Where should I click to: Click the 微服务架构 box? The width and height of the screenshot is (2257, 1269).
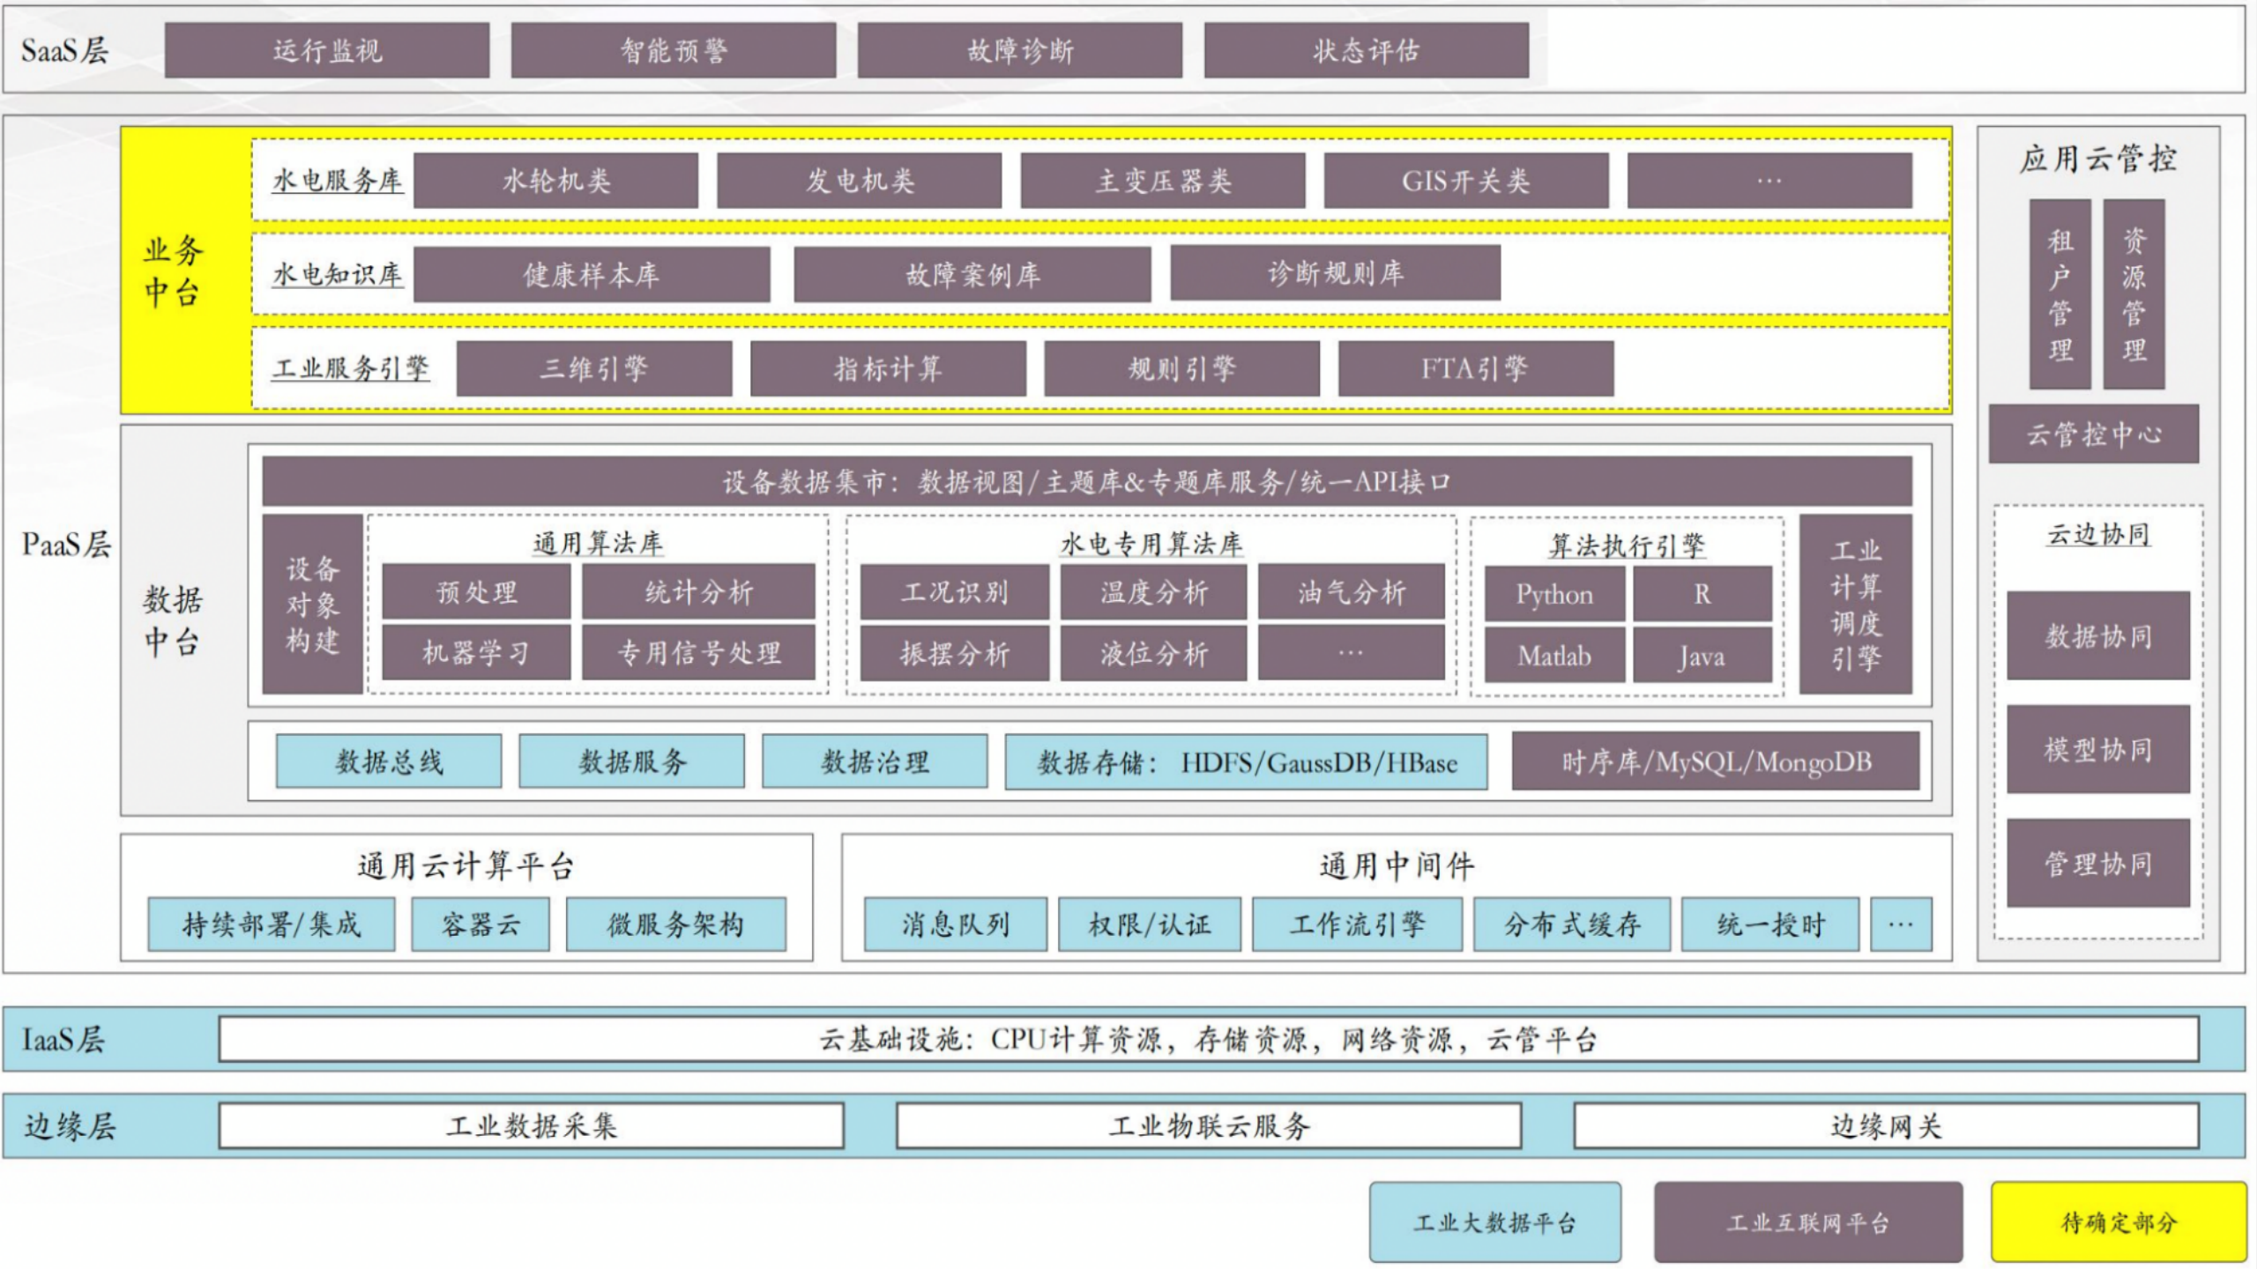click(676, 924)
